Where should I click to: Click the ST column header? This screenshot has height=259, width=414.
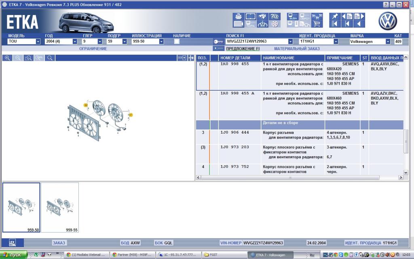(x=365, y=58)
